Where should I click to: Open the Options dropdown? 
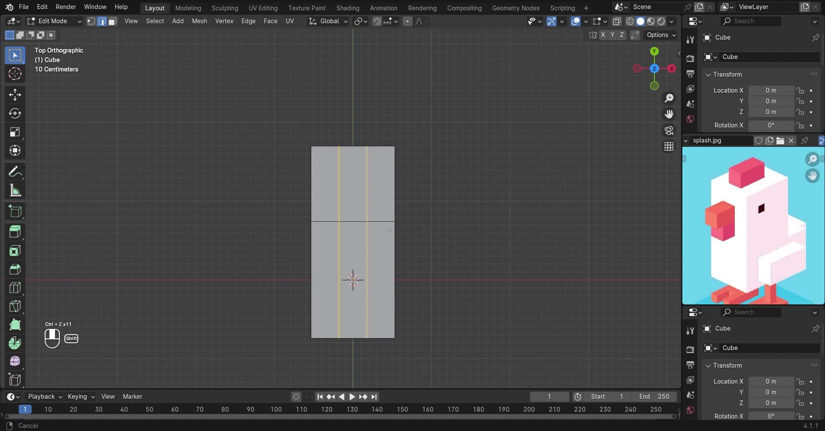661,35
